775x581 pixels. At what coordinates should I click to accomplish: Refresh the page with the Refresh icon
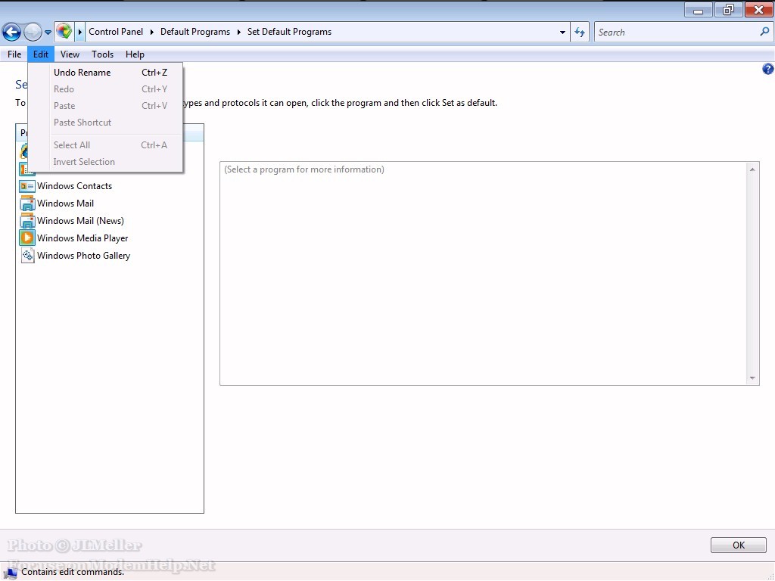pos(580,33)
